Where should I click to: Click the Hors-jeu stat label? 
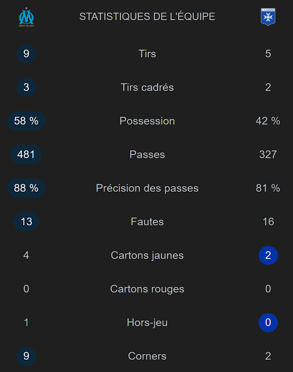point(147,323)
